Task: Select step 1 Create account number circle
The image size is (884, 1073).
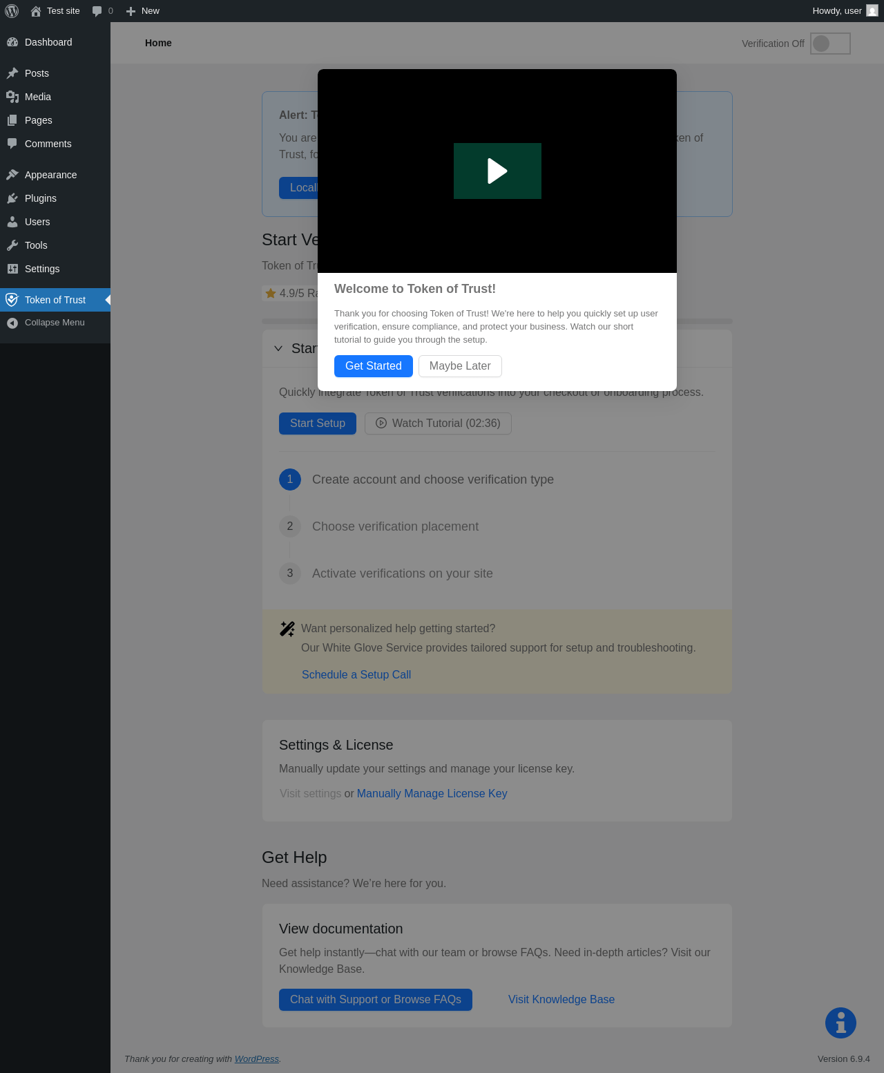Action: 290,479
